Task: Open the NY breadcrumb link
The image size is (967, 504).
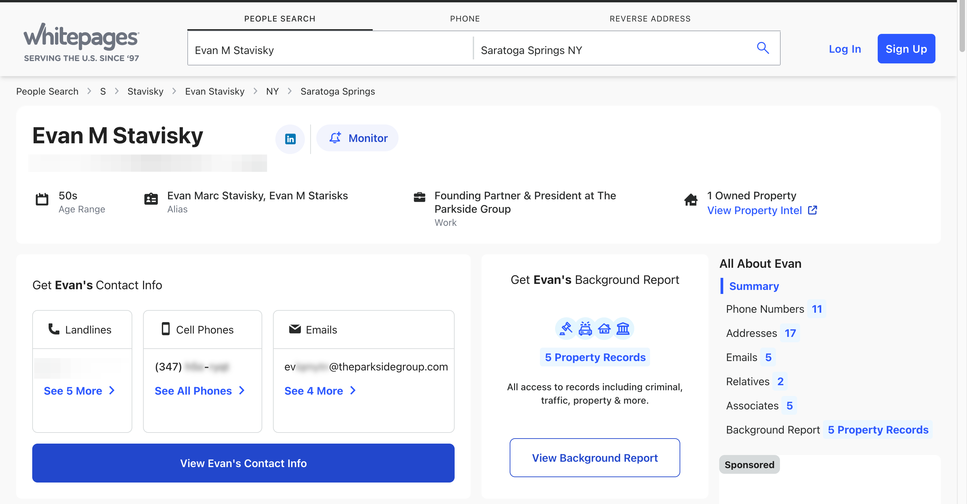Action: [x=273, y=91]
